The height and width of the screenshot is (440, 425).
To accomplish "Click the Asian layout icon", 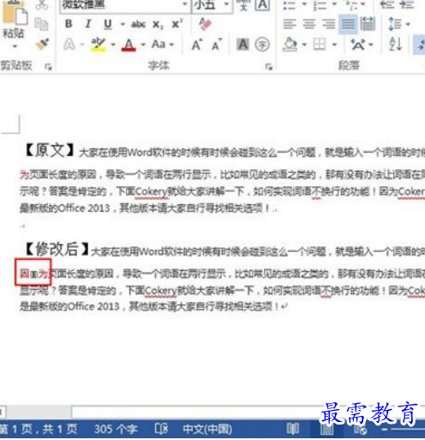I will pyautogui.click(x=358, y=45).
